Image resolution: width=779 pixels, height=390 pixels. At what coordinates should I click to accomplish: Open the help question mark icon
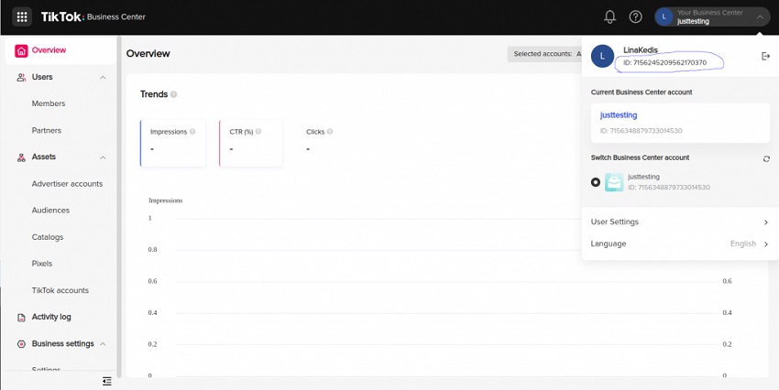pos(635,16)
